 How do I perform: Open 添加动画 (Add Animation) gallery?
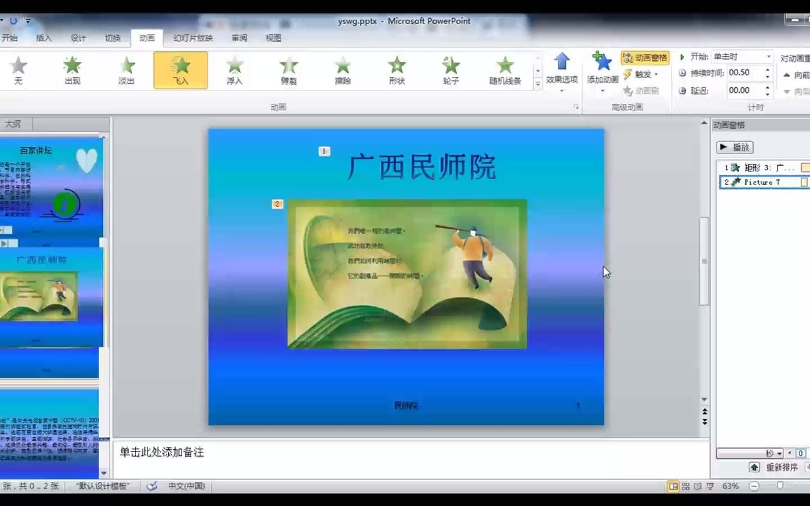[x=602, y=72]
